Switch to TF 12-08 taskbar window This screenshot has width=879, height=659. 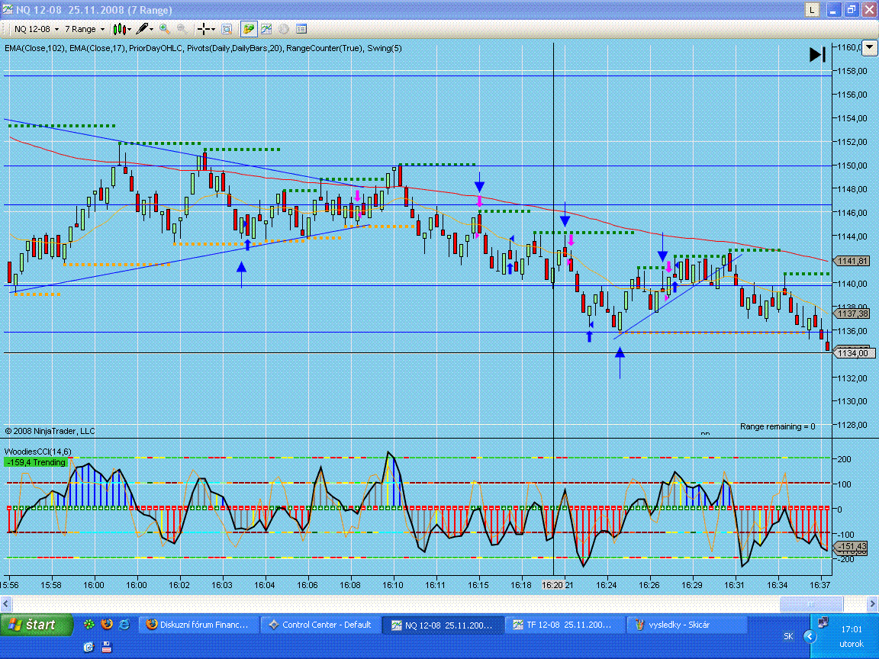tap(565, 625)
